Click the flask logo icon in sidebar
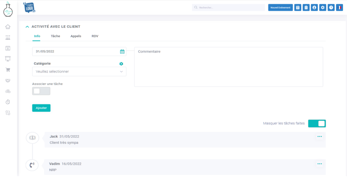 (8, 9)
